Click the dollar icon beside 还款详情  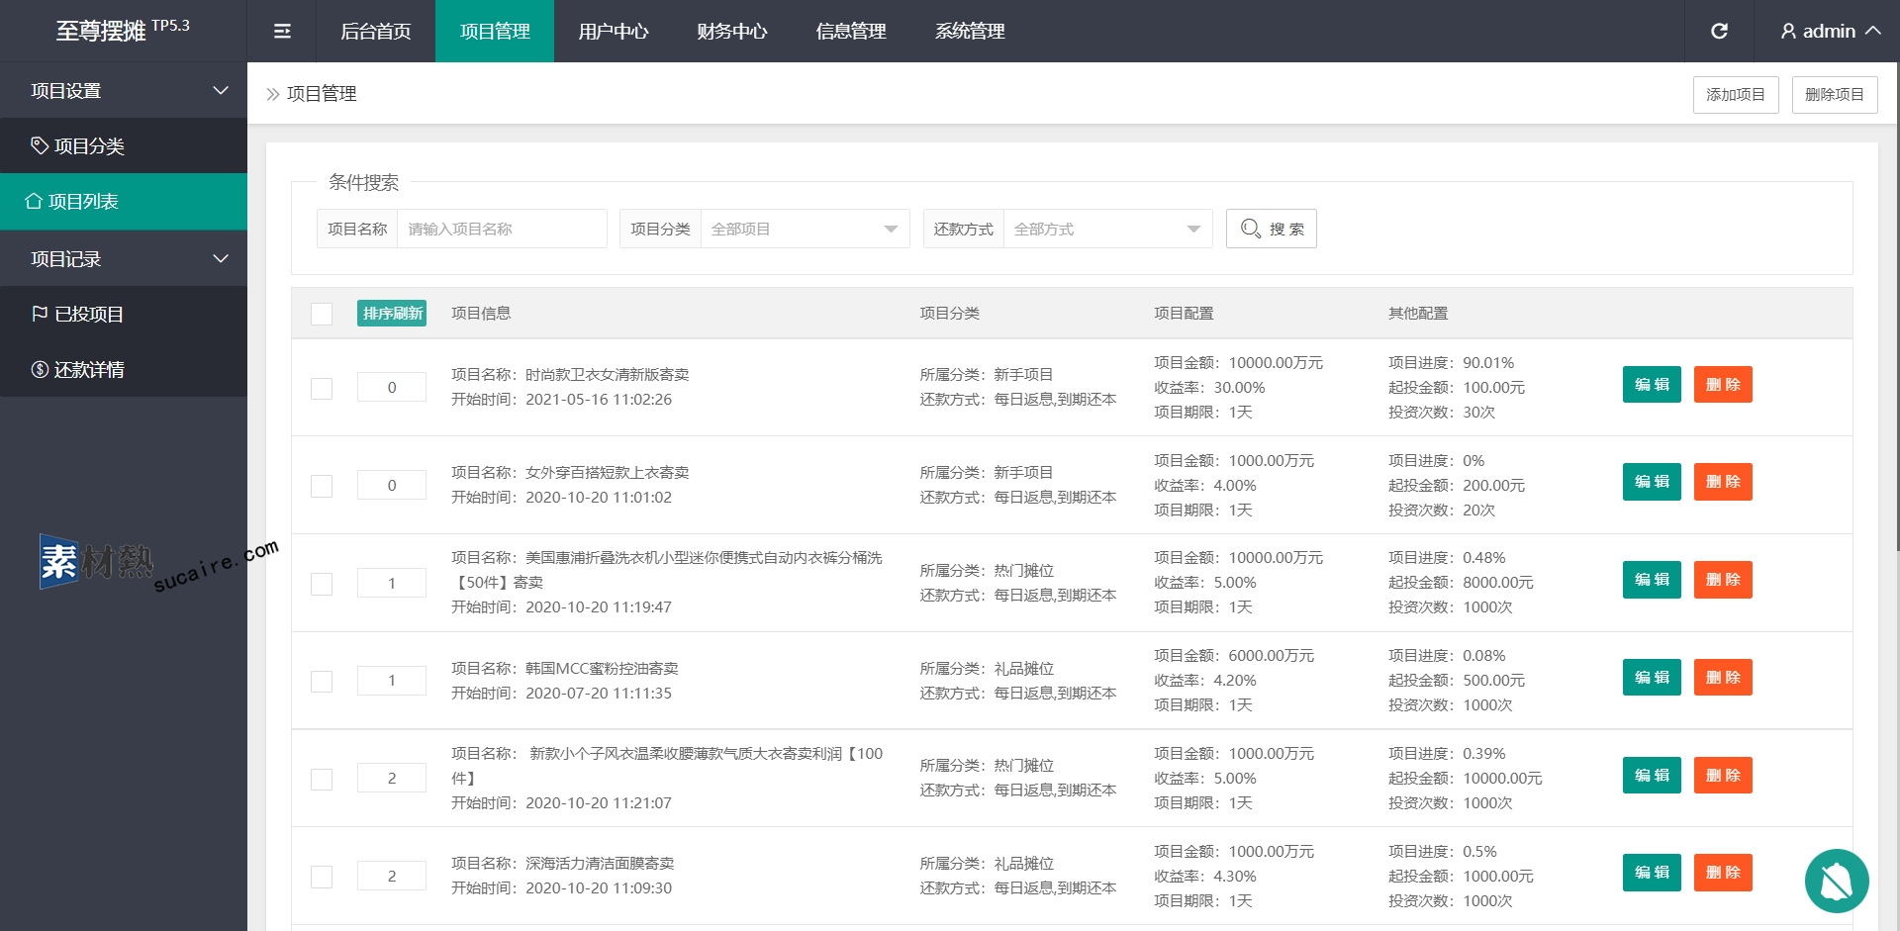click(x=40, y=370)
